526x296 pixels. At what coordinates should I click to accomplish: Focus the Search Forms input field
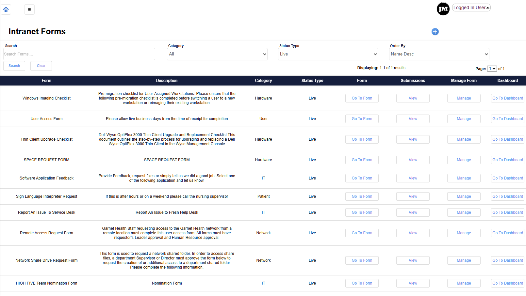(79, 54)
